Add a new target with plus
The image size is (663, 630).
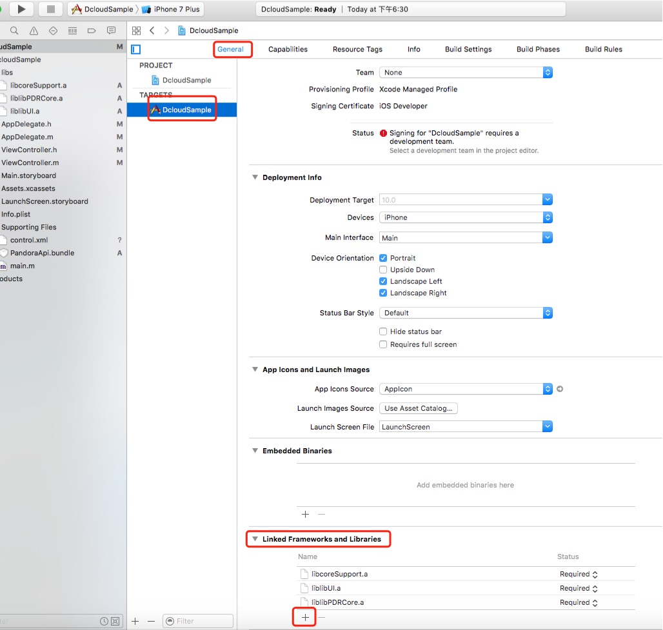click(x=135, y=621)
